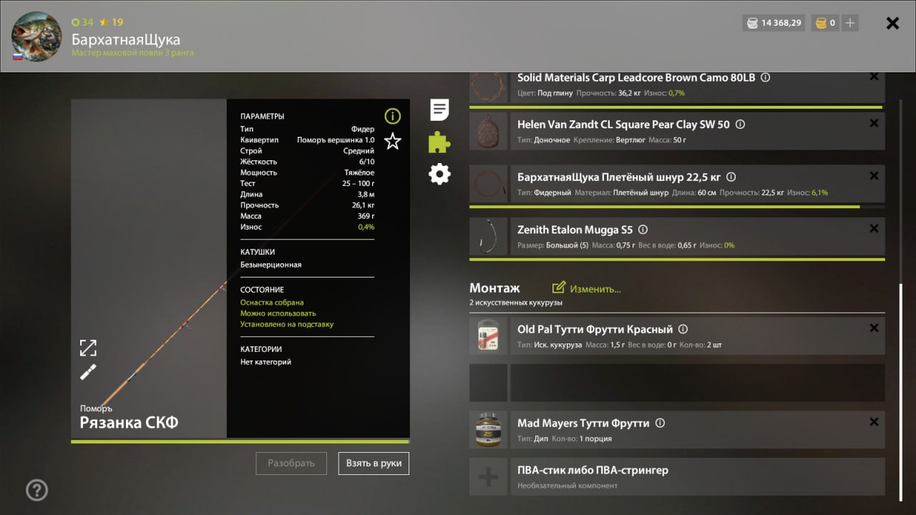Click the Оснастка собрана status text
The width and height of the screenshot is (916, 515).
[272, 303]
